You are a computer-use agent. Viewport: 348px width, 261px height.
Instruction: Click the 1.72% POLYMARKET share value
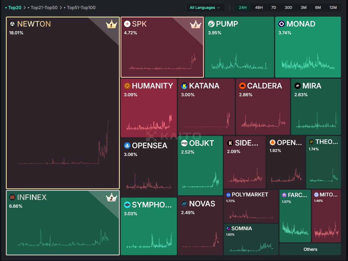pos(231,201)
